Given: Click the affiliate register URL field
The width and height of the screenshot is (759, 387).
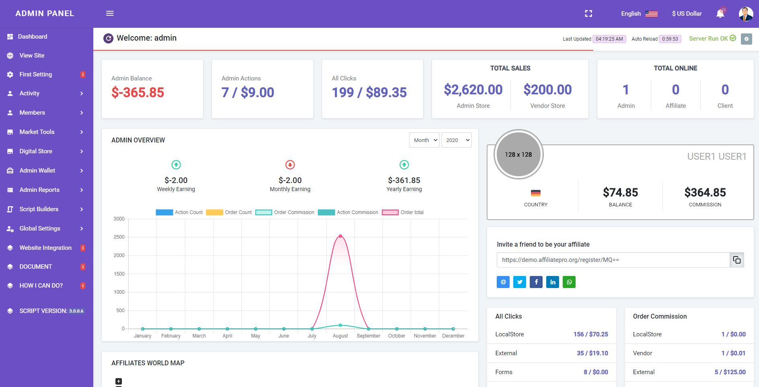Looking at the screenshot, I should point(613,260).
